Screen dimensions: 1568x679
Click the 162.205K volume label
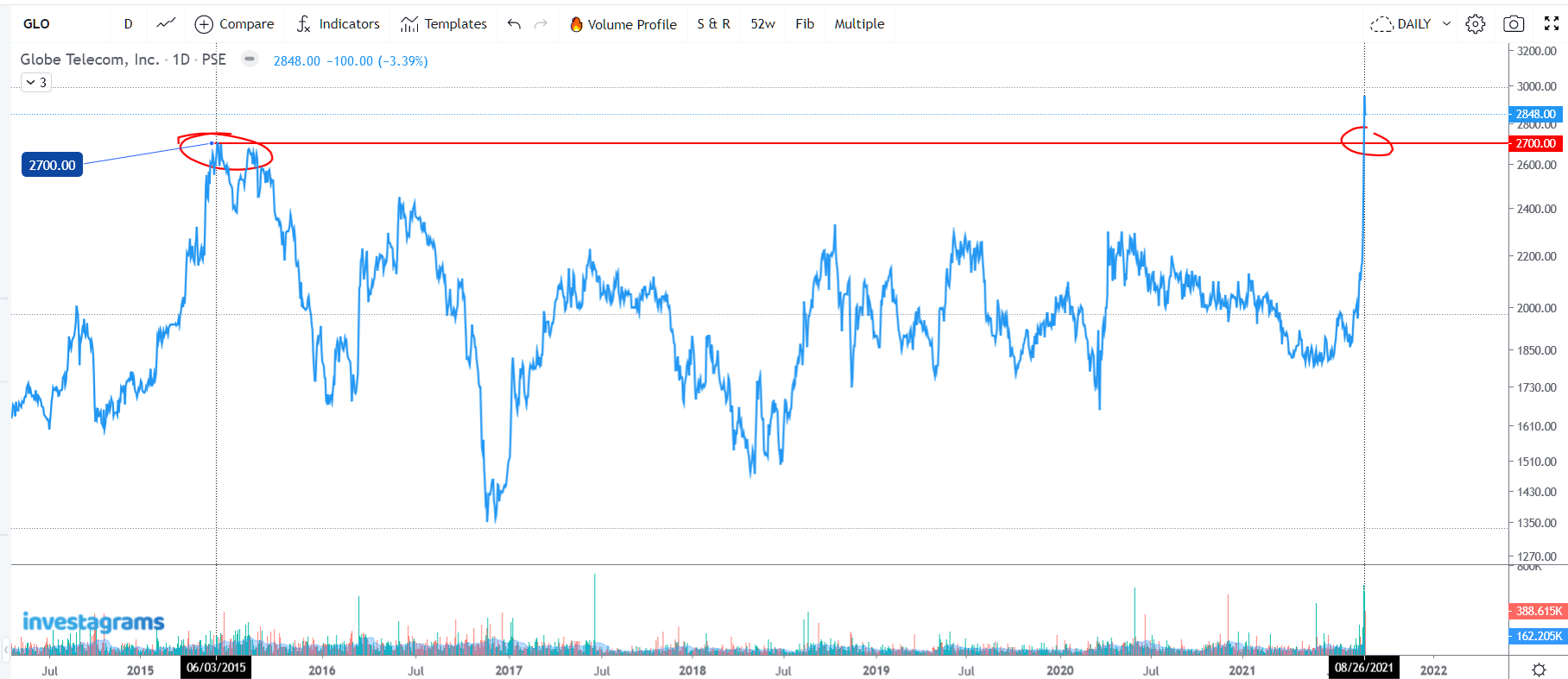[x=1539, y=636]
